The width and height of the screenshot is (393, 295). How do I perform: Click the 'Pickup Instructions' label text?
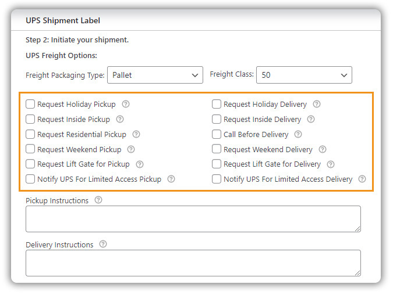pos(57,200)
